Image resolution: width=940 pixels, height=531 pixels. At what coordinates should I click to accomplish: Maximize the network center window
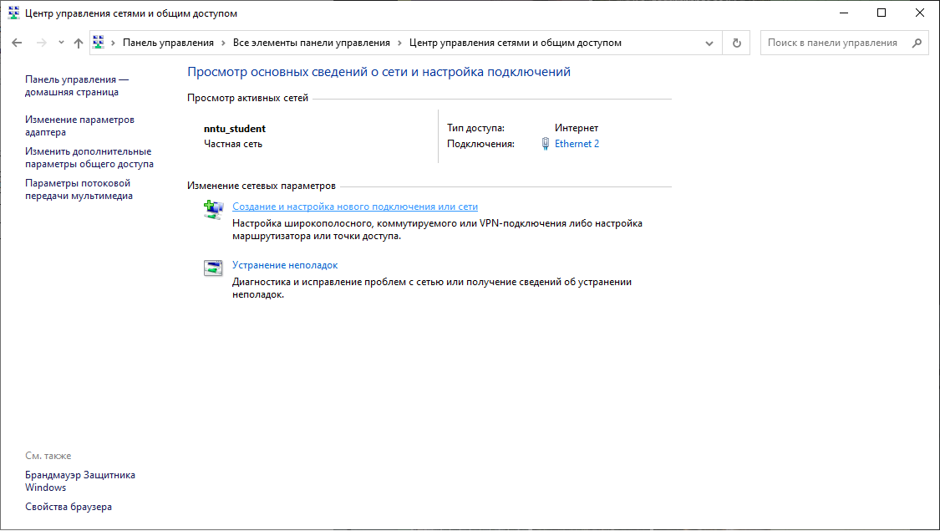coord(882,13)
